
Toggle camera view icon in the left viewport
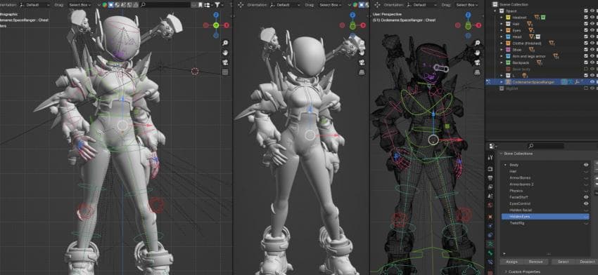pos(225,62)
